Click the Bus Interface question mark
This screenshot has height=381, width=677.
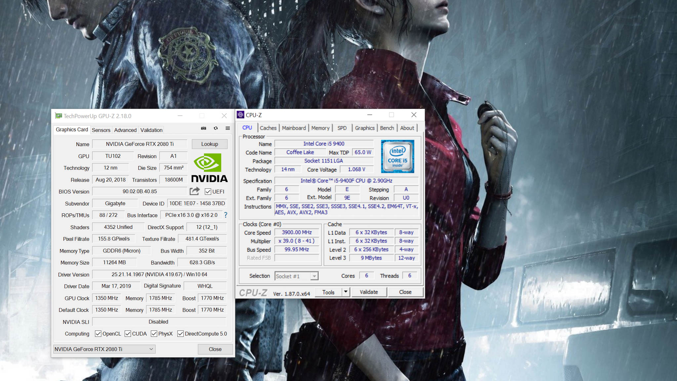pyautogui.click(x=226, y=215)
